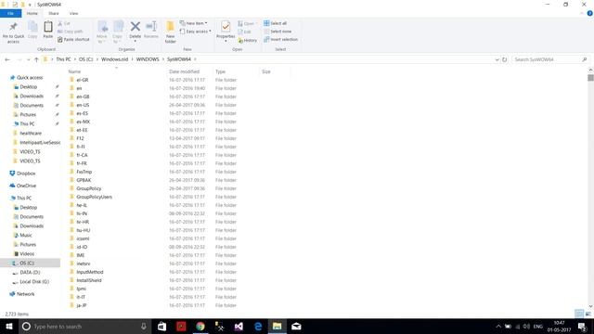Select Network in navigation pane
This screenshot has height=334, width=594.
coord(25,294)
